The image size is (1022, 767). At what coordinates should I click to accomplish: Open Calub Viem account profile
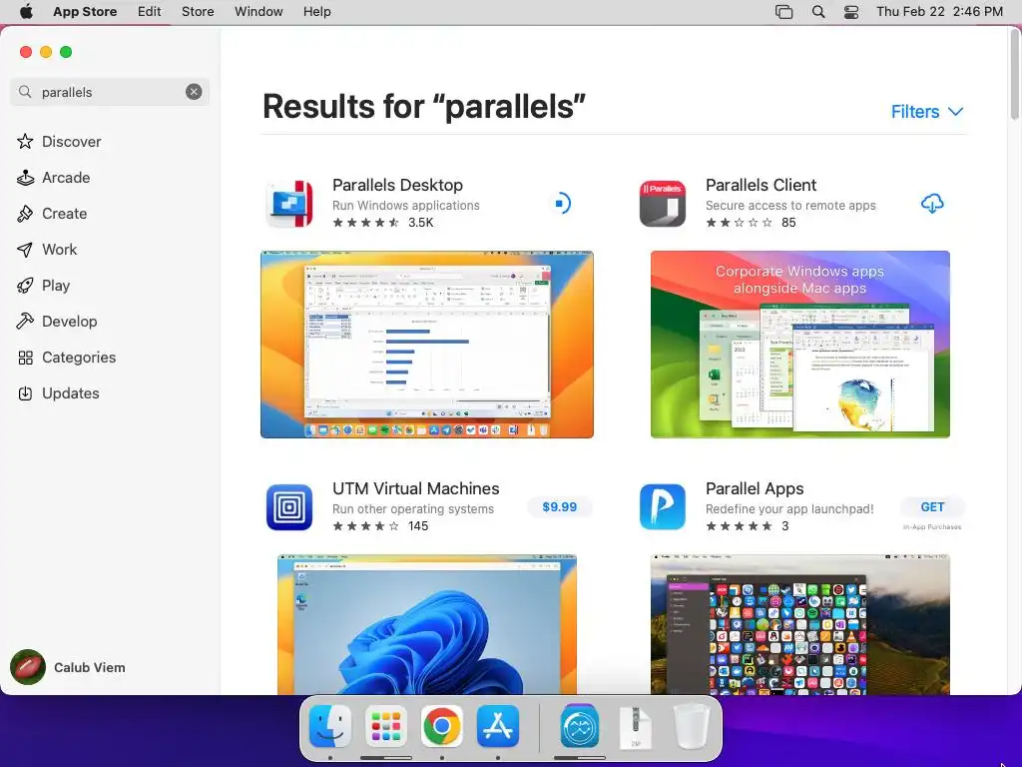(68, 667)
